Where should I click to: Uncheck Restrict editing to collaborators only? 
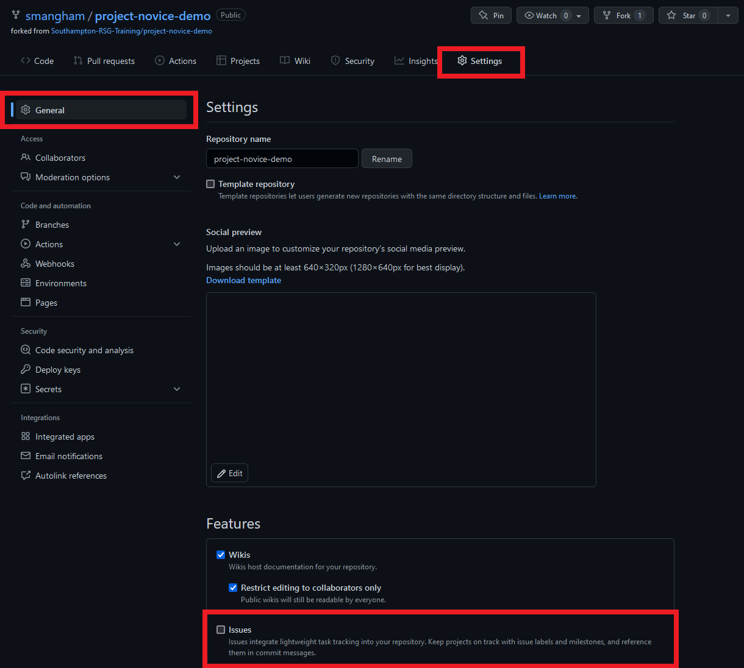tap(233, 588)
